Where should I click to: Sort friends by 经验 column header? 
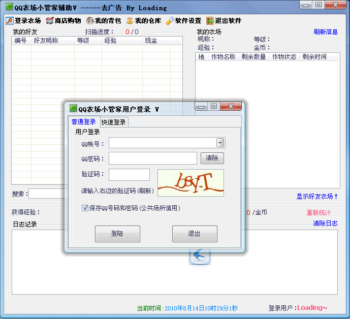click(x=122, y=41)
